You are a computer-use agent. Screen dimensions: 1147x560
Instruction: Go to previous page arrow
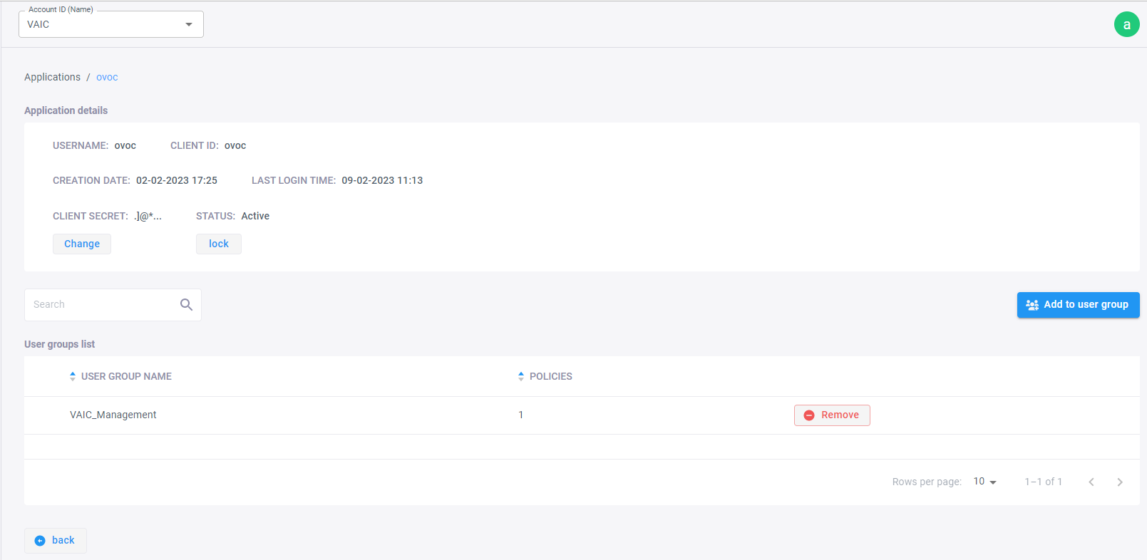(1091, 482)
